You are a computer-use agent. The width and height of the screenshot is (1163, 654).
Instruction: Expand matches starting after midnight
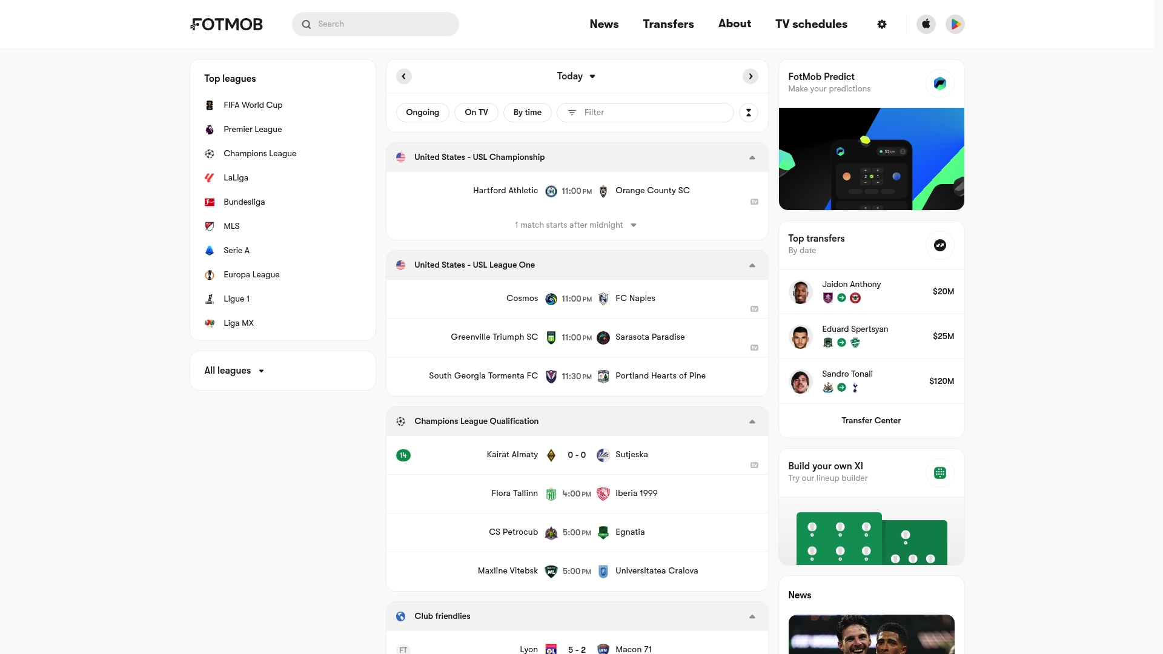click(575, 225)
